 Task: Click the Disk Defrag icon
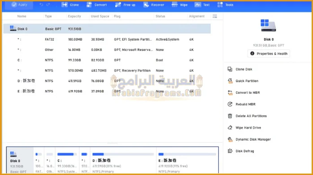(x=230, y=151)
